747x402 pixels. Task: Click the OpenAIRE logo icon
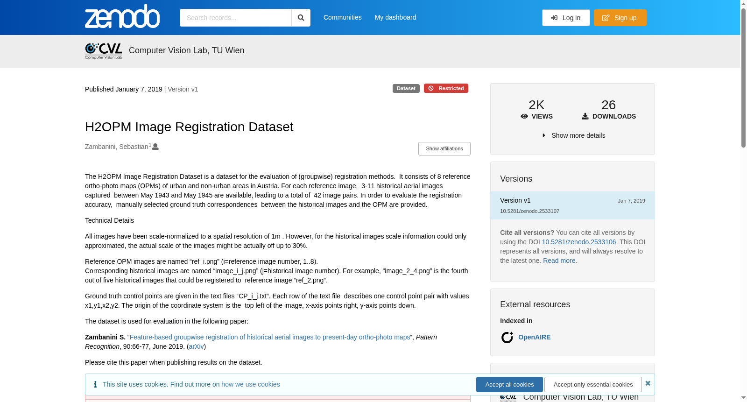[507, 337]
